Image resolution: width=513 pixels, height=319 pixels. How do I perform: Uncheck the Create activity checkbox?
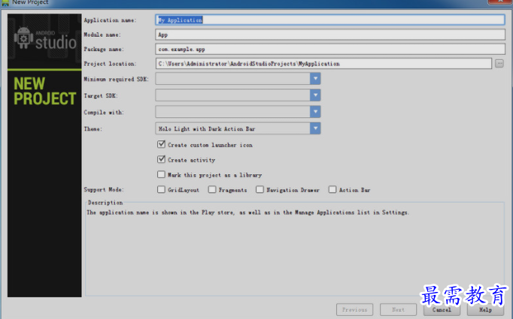coord(161,159)
